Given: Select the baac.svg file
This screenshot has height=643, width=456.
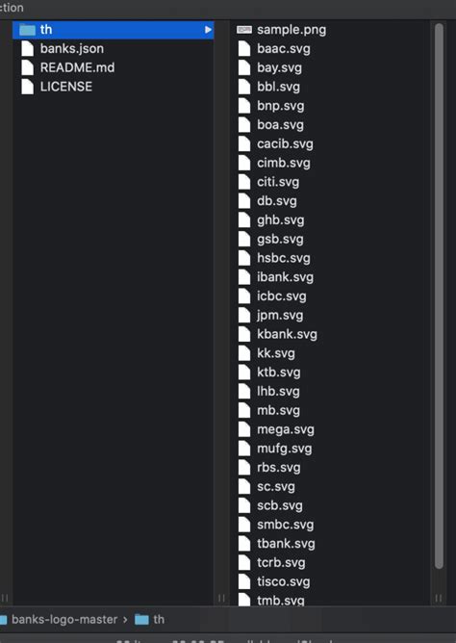Looking at the screenshot, I should [x=284, y=49].
